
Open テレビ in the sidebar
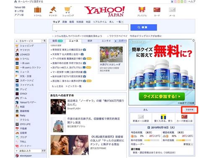coord(24,89)
